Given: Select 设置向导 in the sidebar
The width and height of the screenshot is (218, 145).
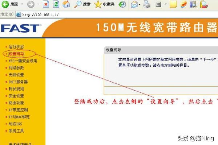Looking at the screenshot, I should pyautogui.click(x=16, y=54).
